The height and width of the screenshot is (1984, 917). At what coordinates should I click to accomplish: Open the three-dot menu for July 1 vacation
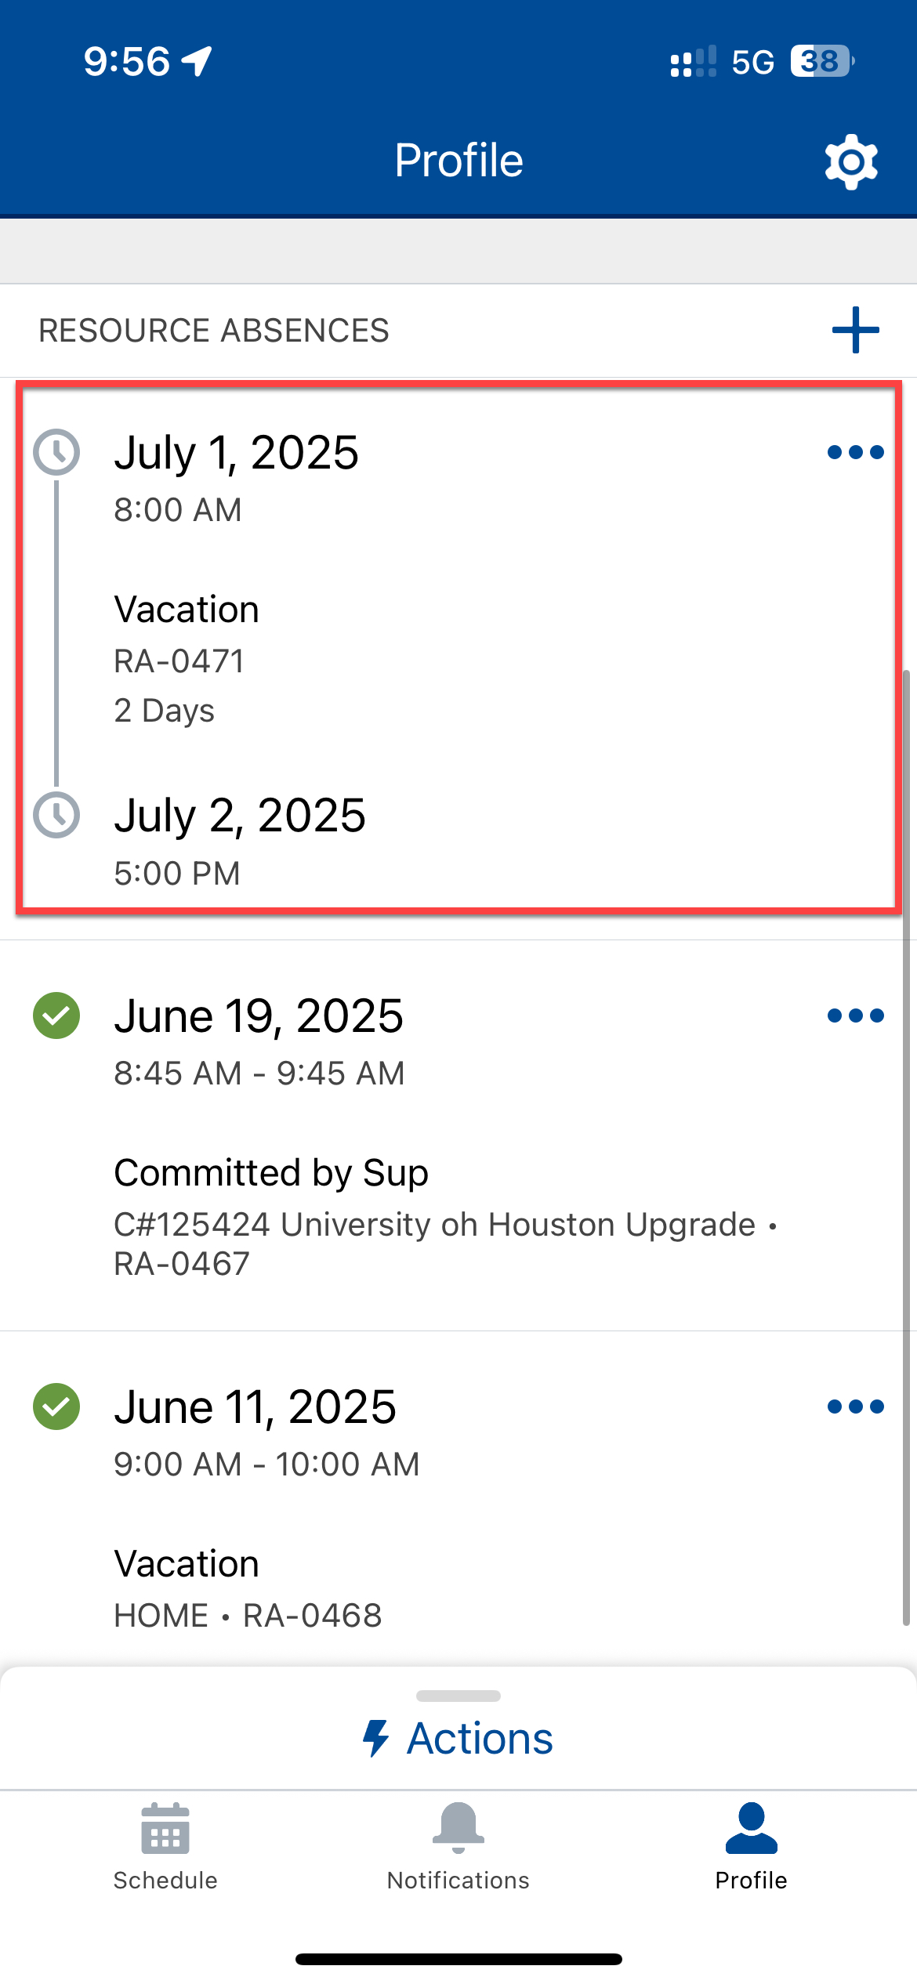855,452
